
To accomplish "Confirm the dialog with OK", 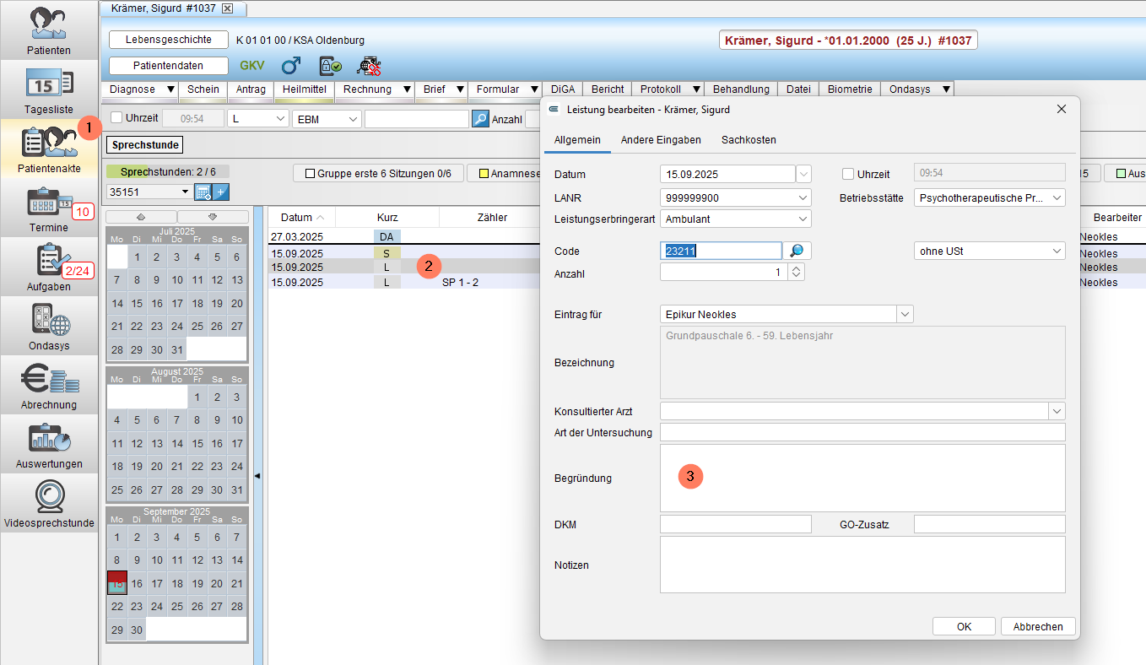I will pyautogui.click(x=965, y=626).
